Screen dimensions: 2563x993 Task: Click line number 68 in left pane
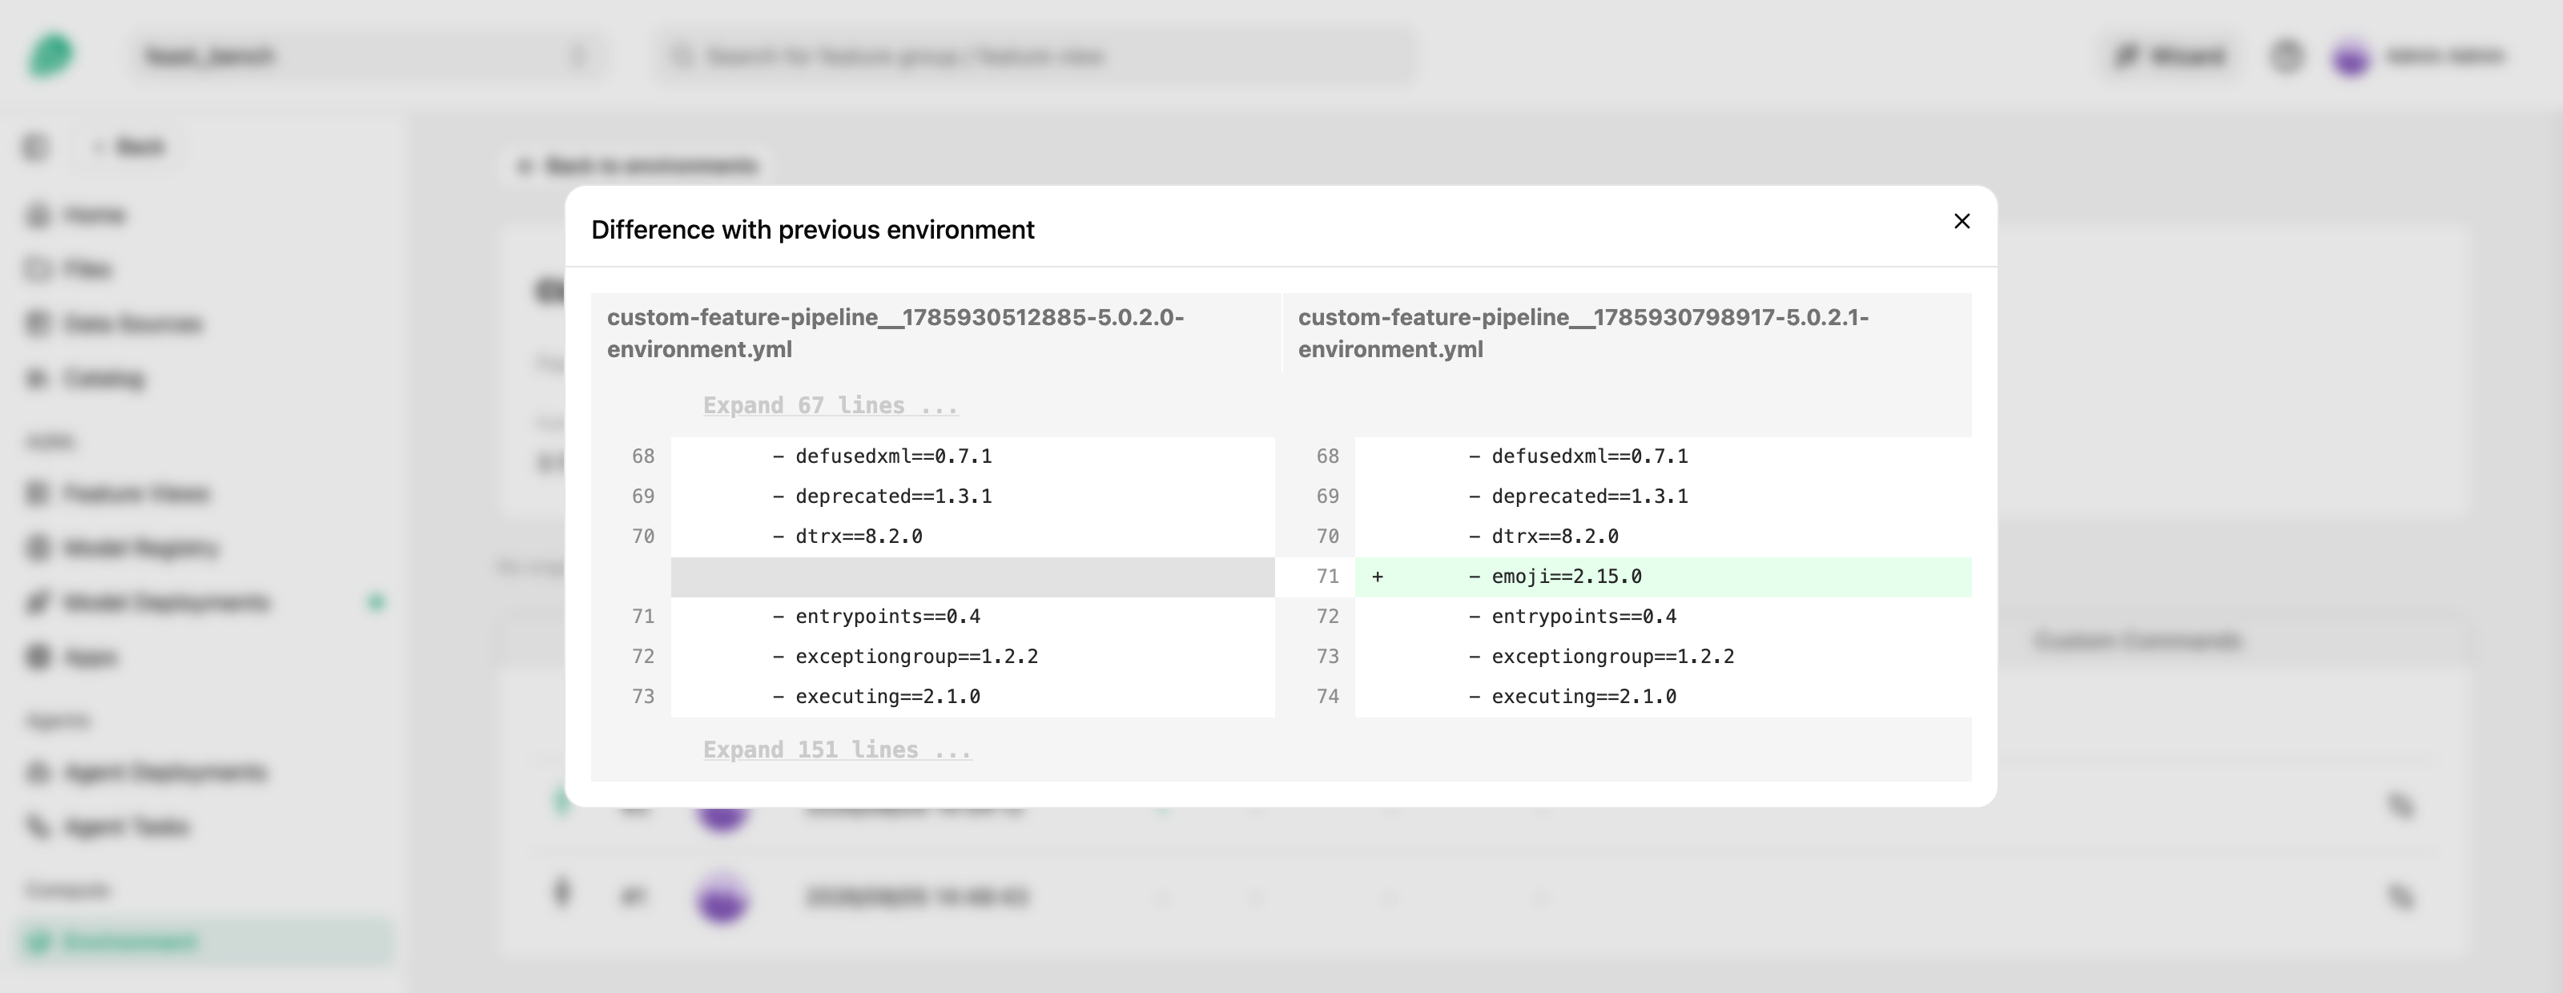642,456
